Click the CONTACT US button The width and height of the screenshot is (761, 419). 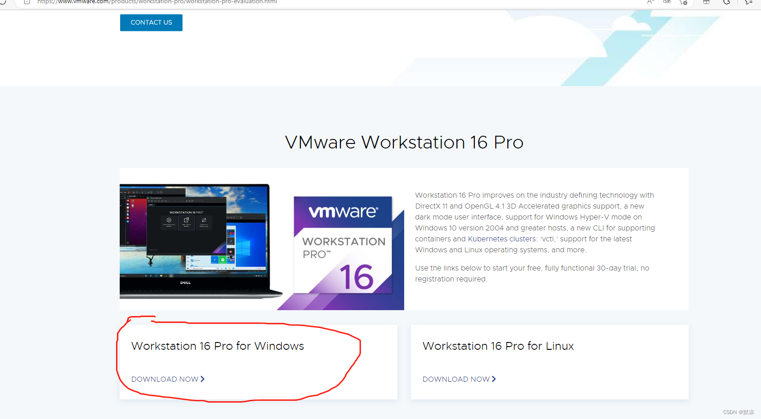coord(151,23)
